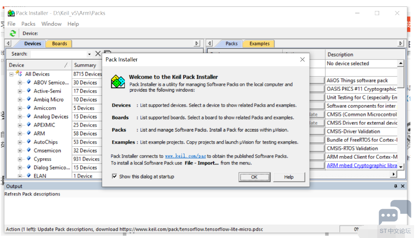The image size is (415, 238).
Task: Open the Window menu
Action: (52, 24)
